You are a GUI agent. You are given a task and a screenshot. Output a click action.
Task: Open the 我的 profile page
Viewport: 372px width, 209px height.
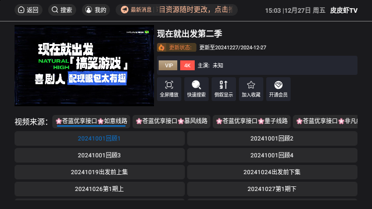[96, 10]
